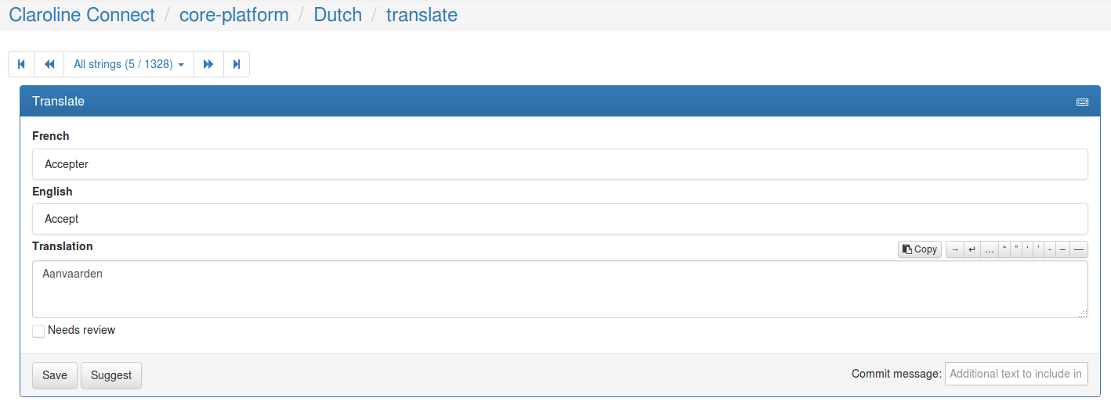Open the All strings dropdown
This screenshot has width=1111, height=405.
128,64
